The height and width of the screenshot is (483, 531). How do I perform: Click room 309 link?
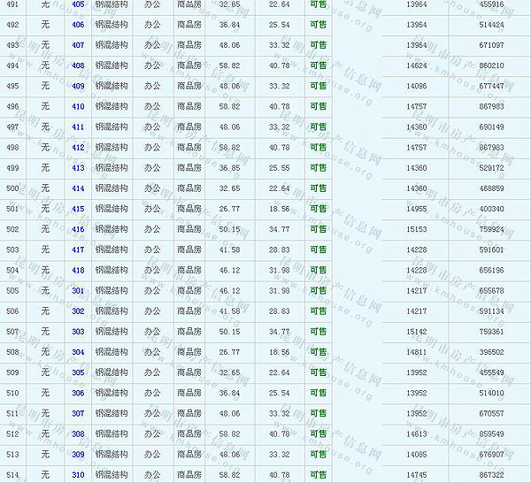tap(78, 455)
